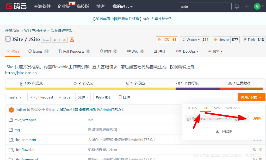Click the git SSH clone URL field

[x=217, y=119]
